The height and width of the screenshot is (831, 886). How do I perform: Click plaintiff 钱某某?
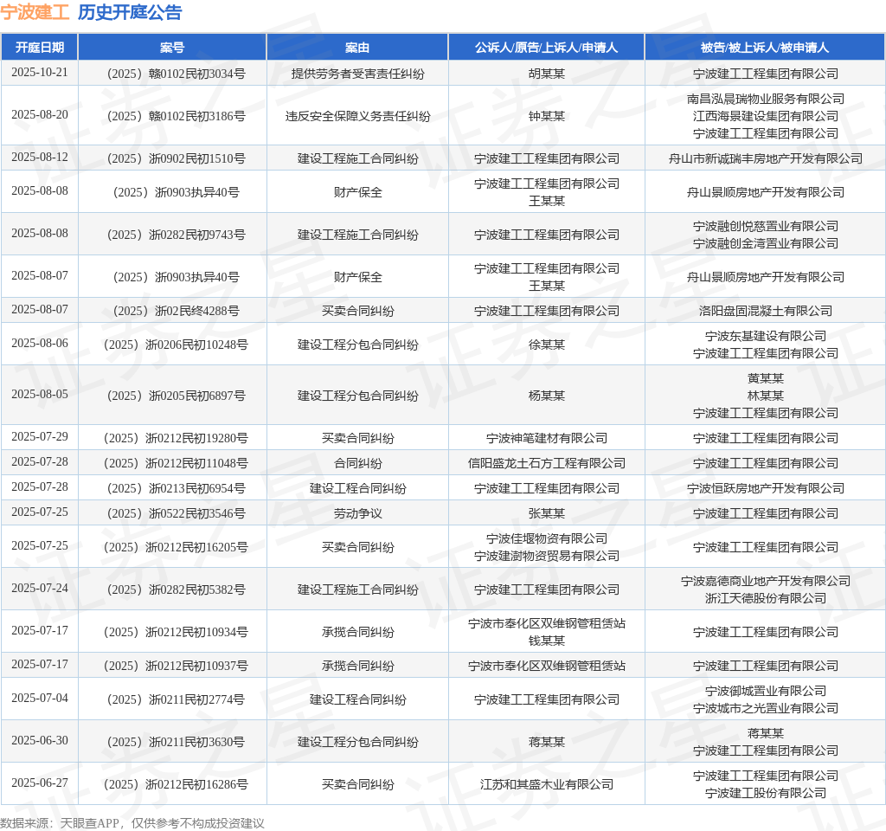click(547, 641)
